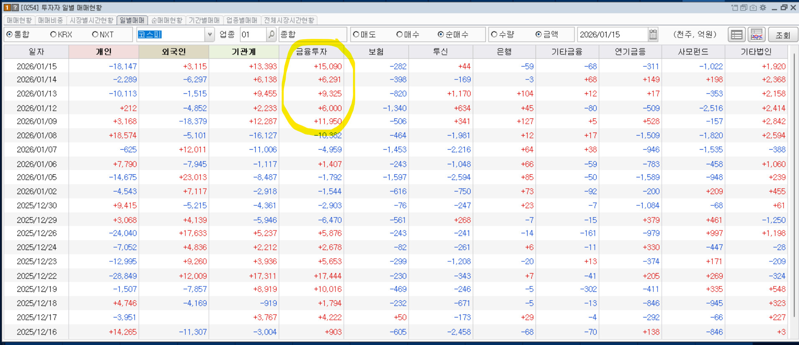Close the 0254 투자자 일별 매매현황 window
799x345 pixels.
pyautogui.click(x=793, y=8)
